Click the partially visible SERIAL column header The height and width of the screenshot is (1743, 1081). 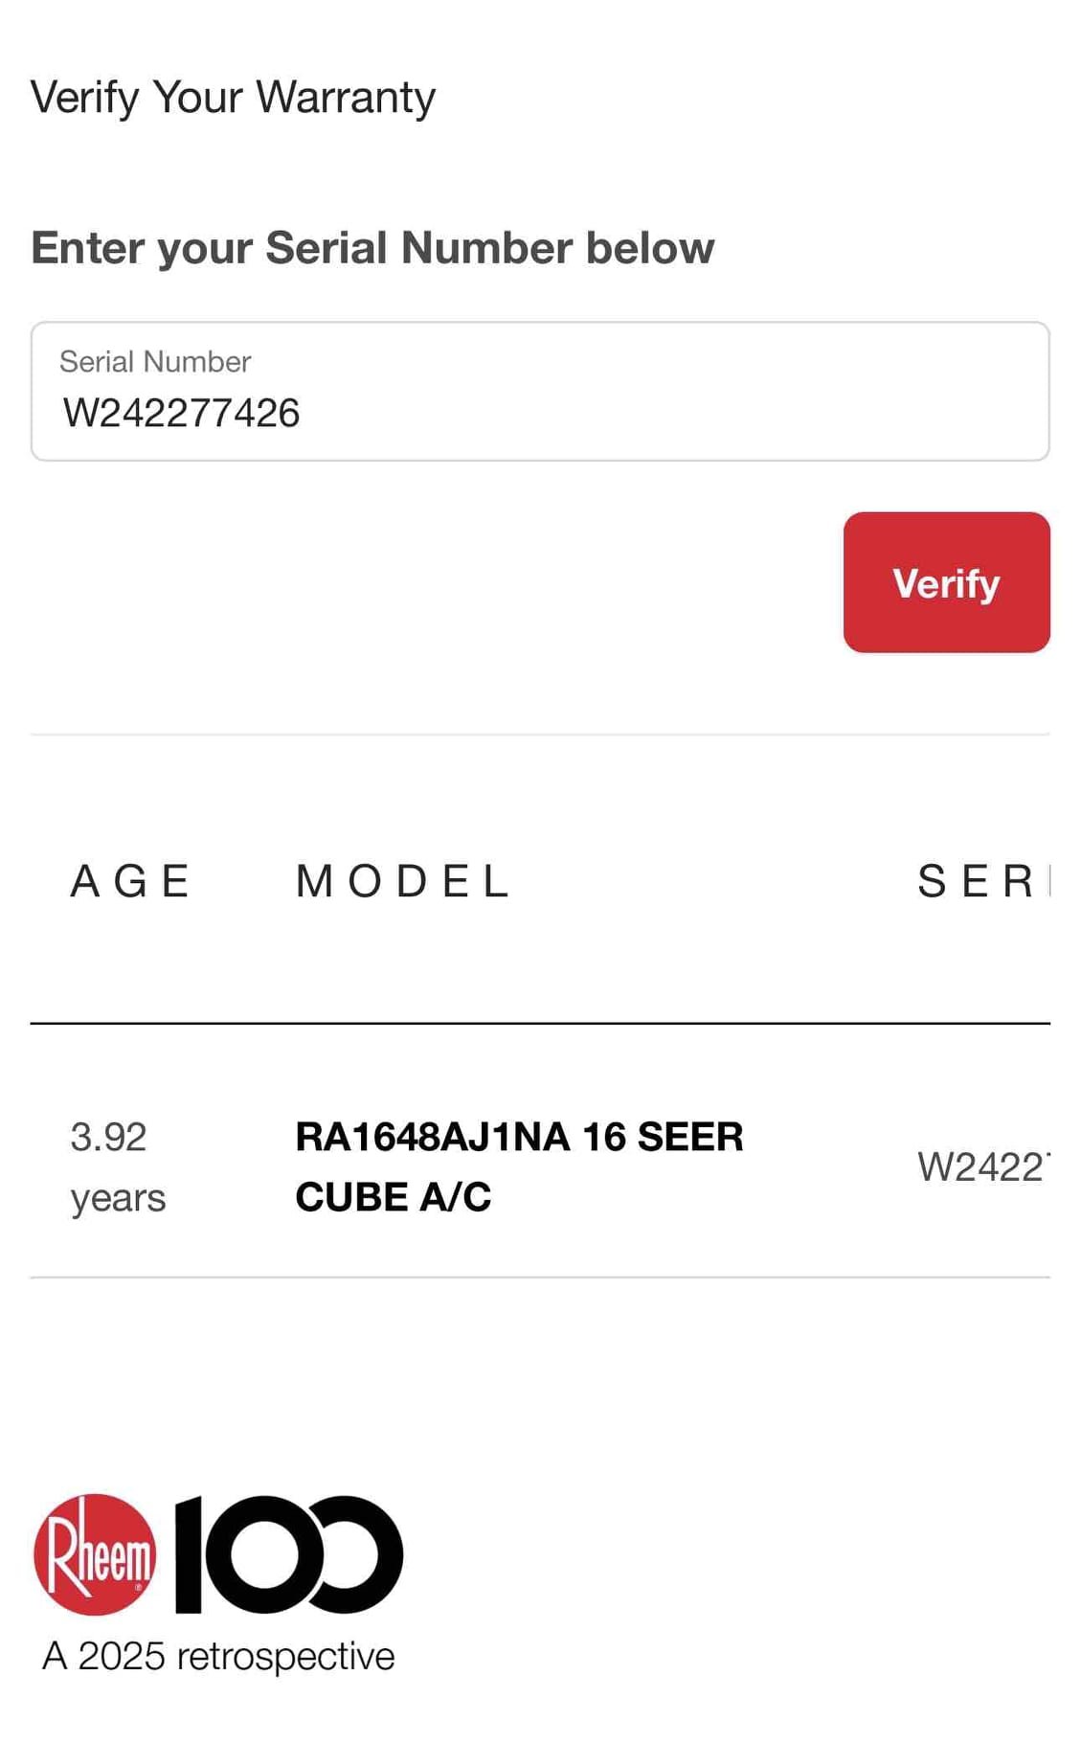point(983,881)
